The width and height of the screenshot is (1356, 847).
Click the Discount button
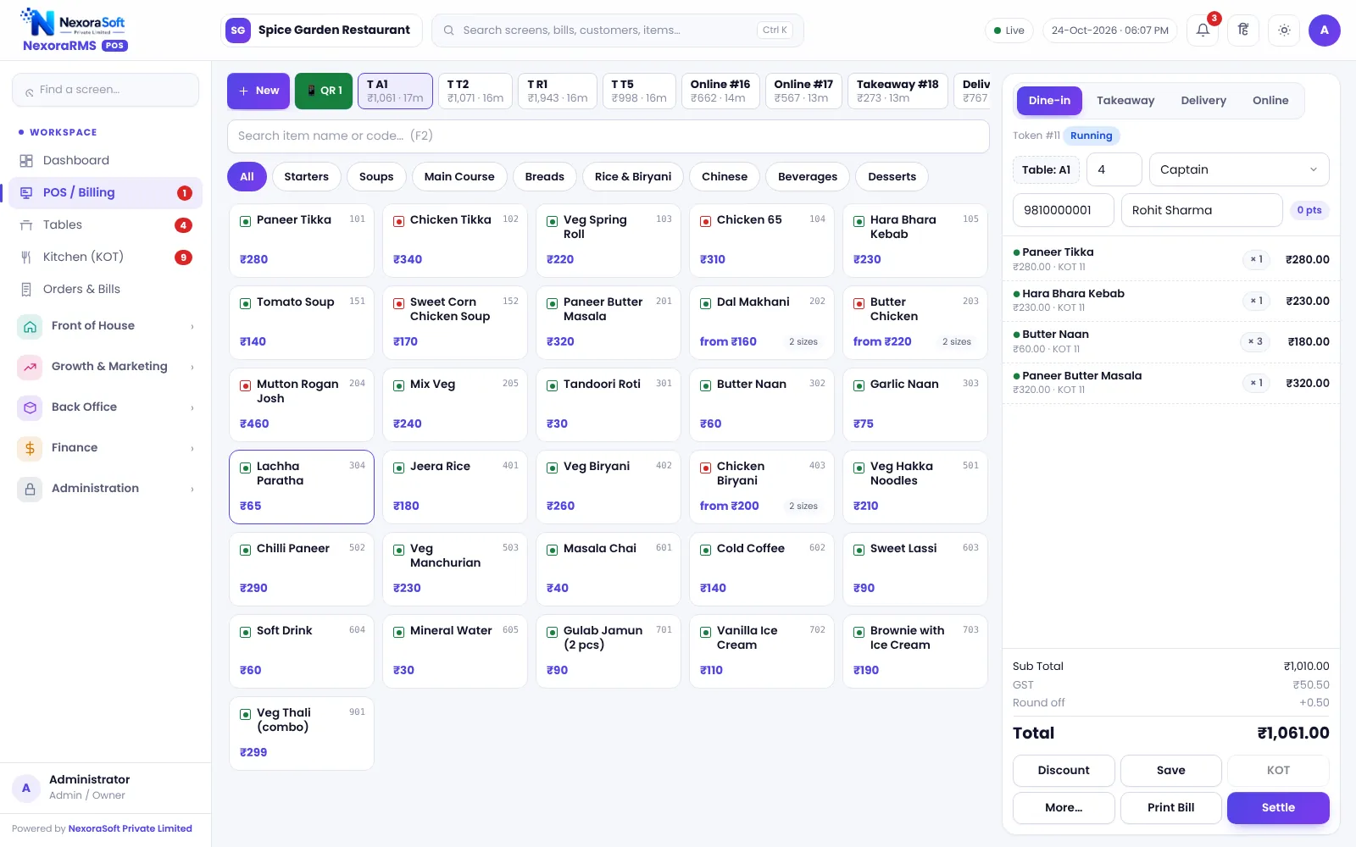[x=1064, y=771]
